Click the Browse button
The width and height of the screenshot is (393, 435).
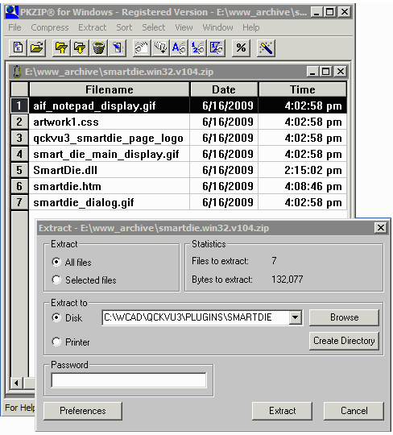[344, 317]
